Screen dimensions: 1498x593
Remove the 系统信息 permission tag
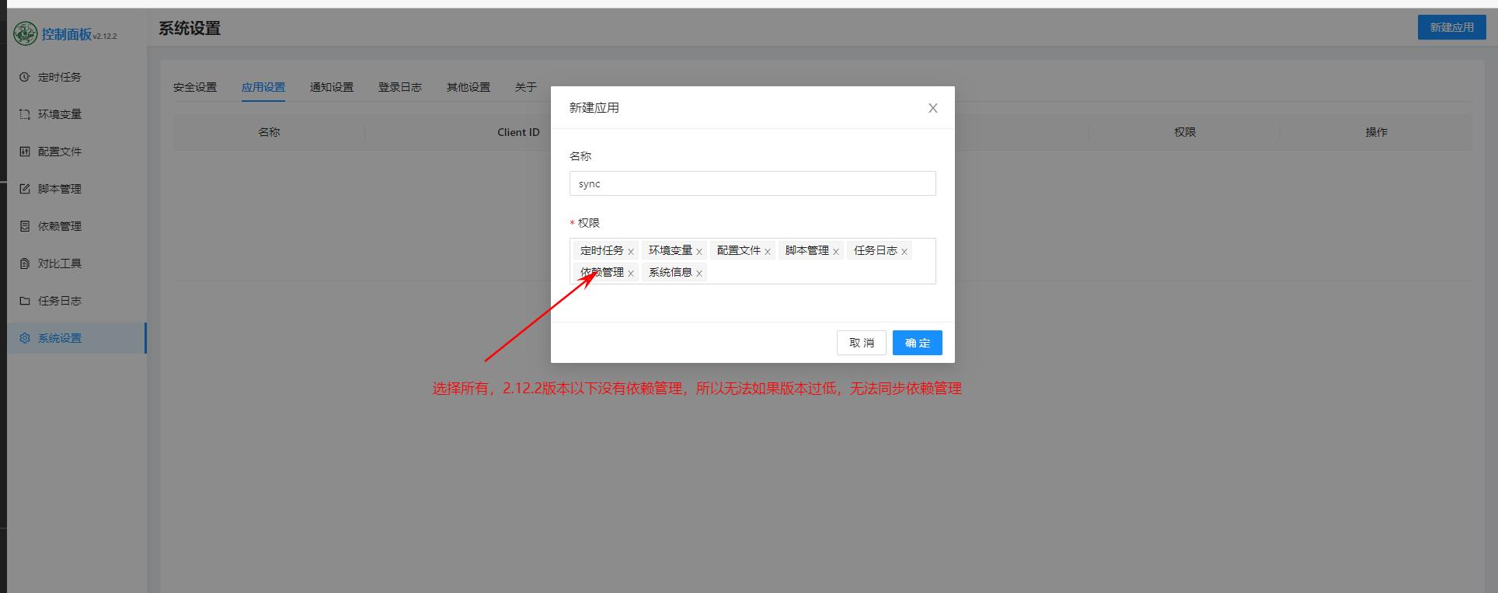[x=699, y=273]
